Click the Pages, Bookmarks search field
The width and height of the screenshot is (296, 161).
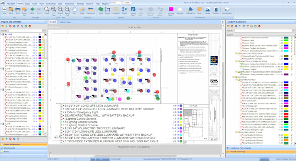click(25, 30)
